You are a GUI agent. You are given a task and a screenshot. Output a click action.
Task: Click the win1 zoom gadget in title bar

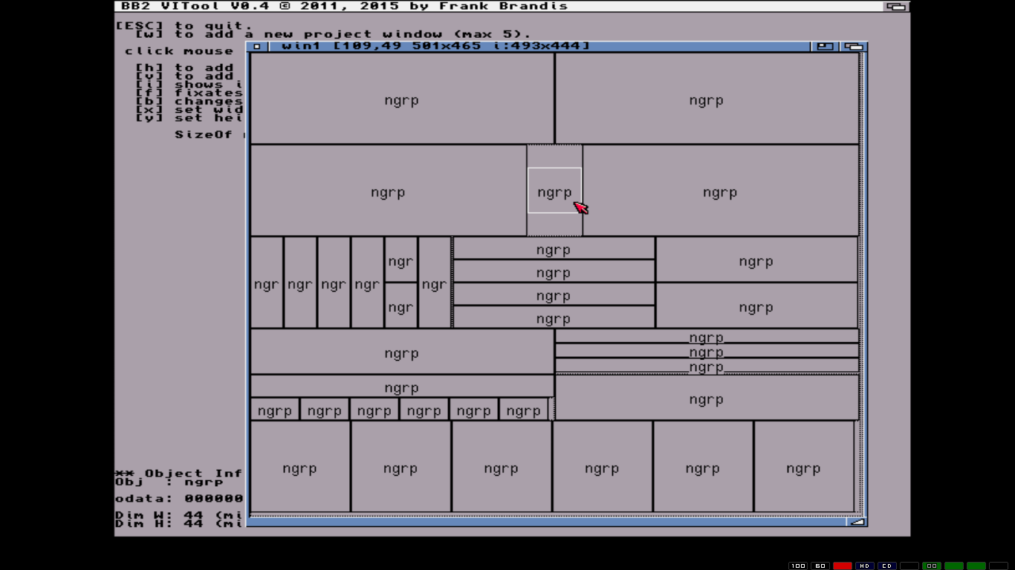pyautogui.click(x=825, y=46)
